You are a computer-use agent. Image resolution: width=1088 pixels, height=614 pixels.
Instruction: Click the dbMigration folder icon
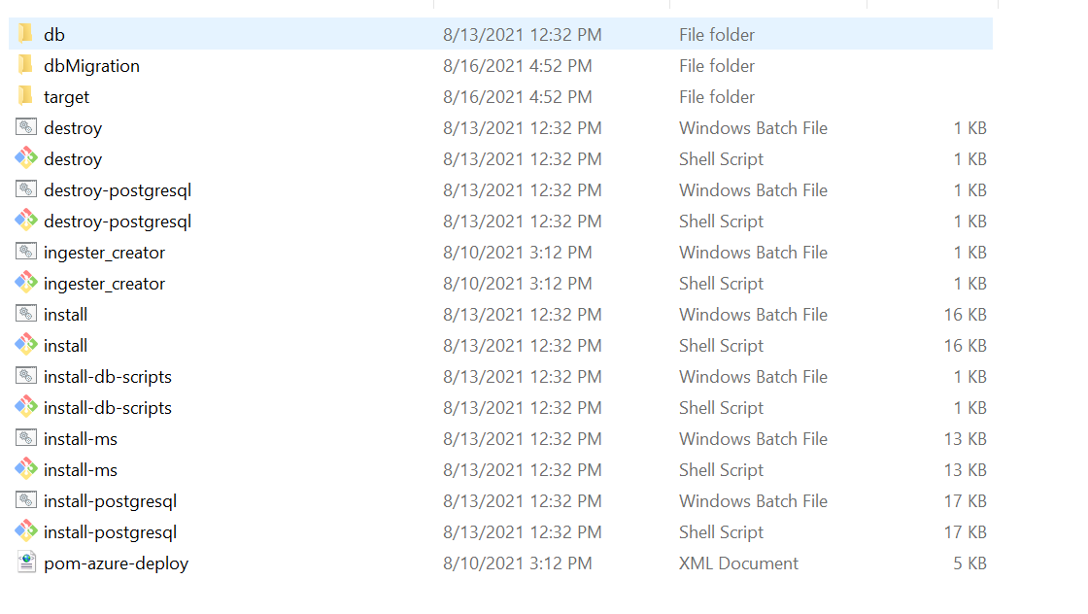point(26,66)
